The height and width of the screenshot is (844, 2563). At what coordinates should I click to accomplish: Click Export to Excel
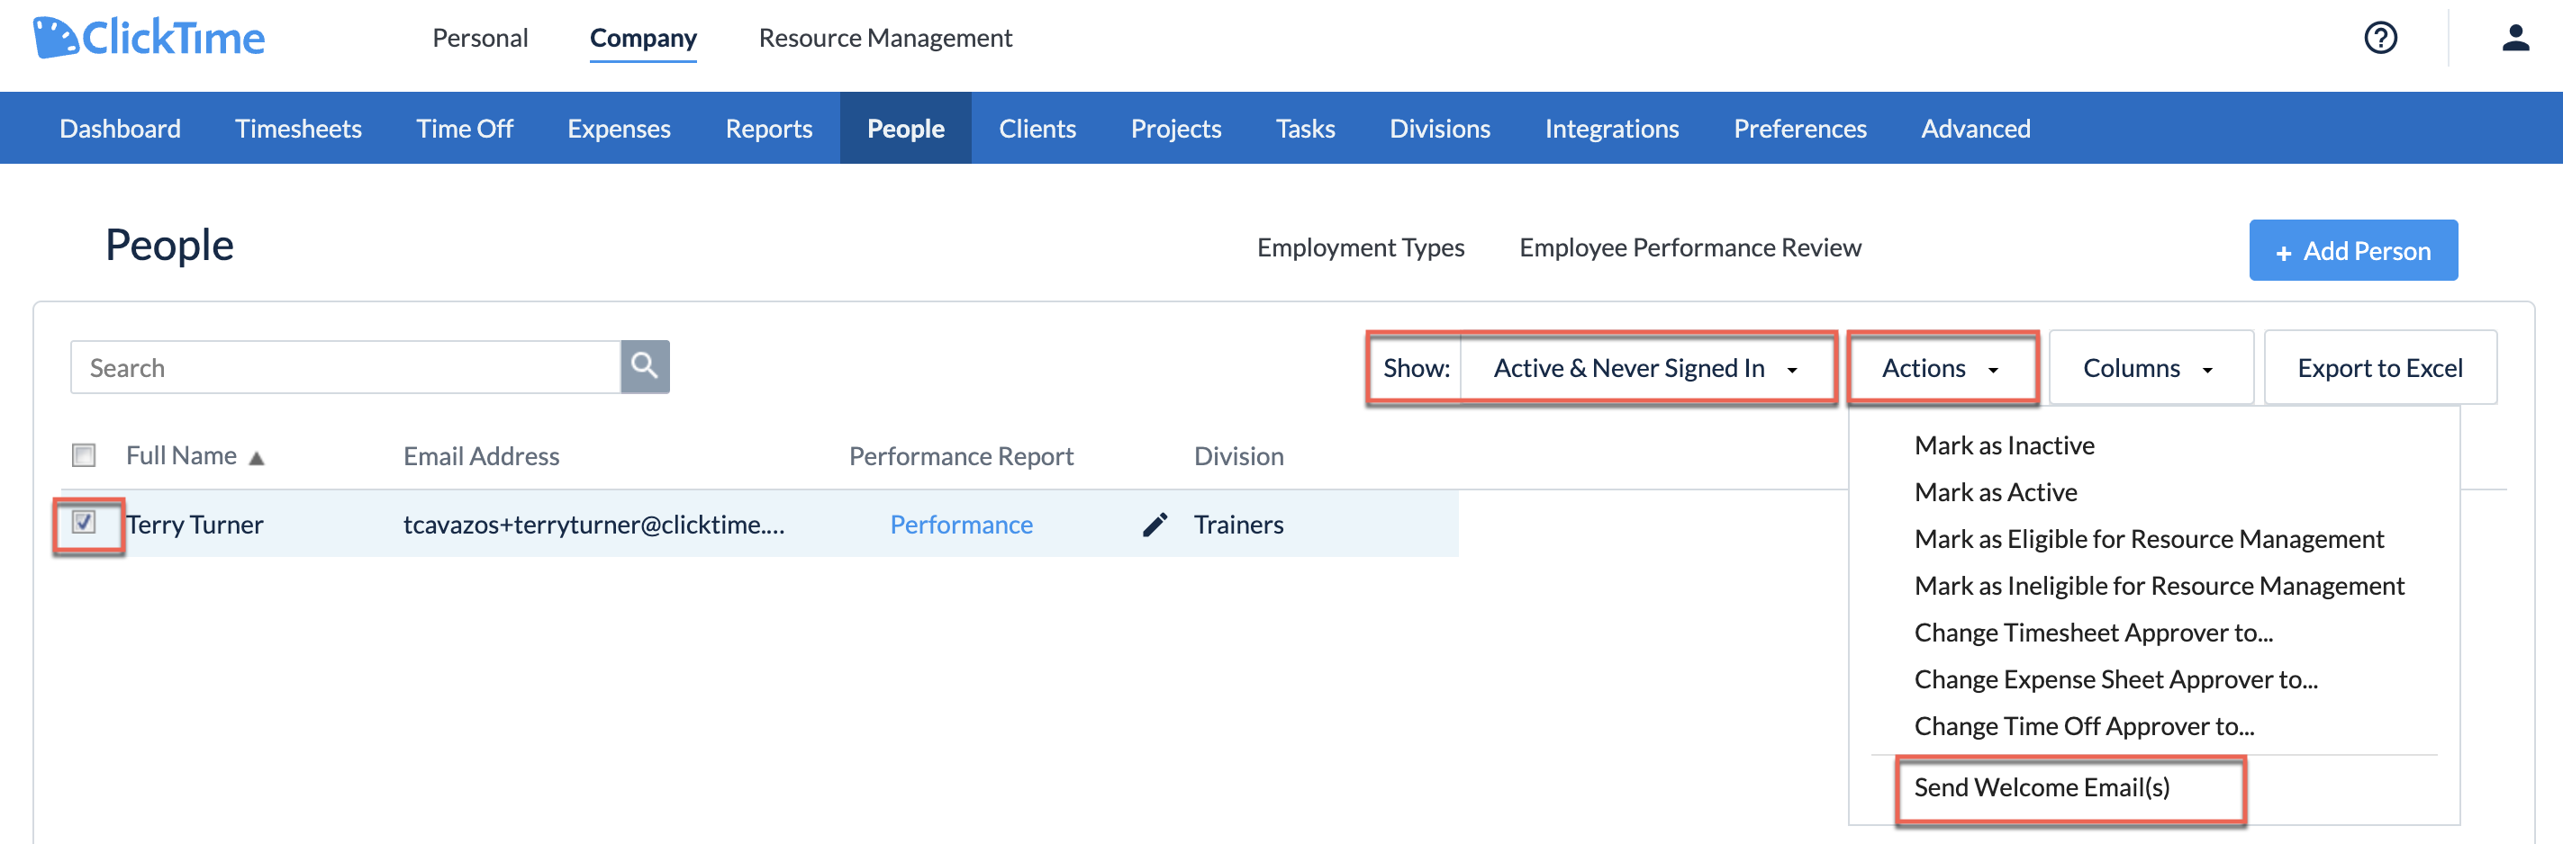click(x=2380, y=368)
